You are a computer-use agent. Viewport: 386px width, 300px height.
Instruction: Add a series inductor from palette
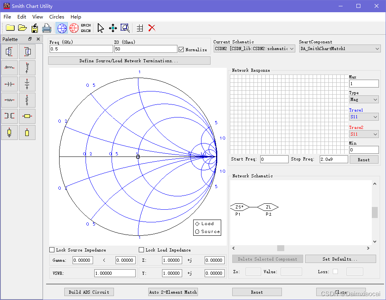pos(9,68)
